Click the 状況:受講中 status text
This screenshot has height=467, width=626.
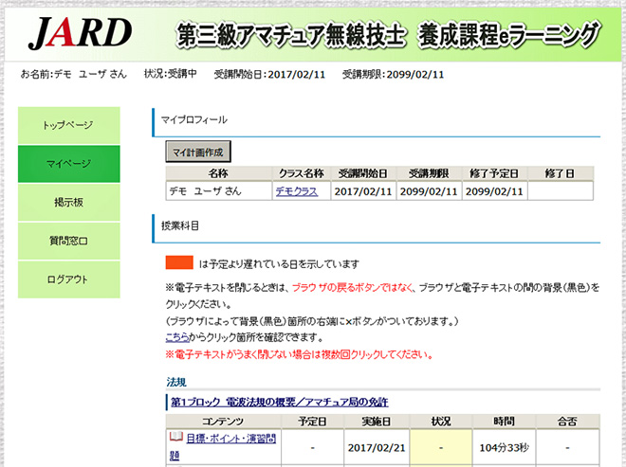pyautogui.click(x=171, y=74)
